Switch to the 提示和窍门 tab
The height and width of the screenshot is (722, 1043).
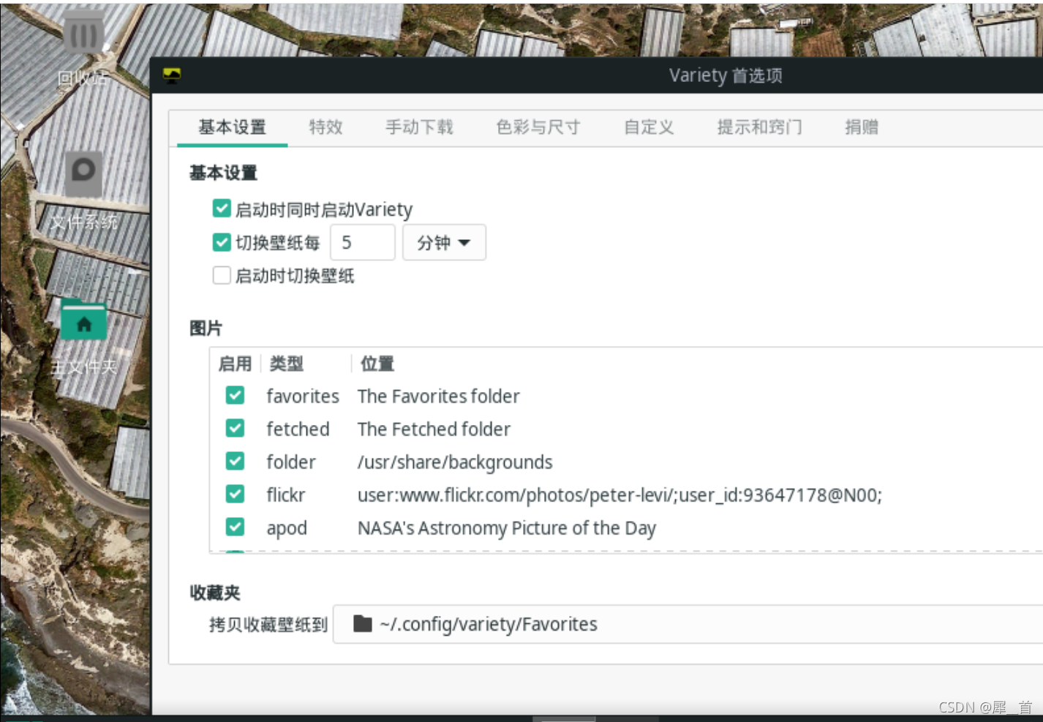(x=760, y=127)
